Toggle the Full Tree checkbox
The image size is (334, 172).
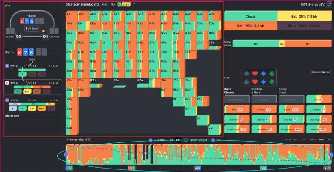pos(150,140)
